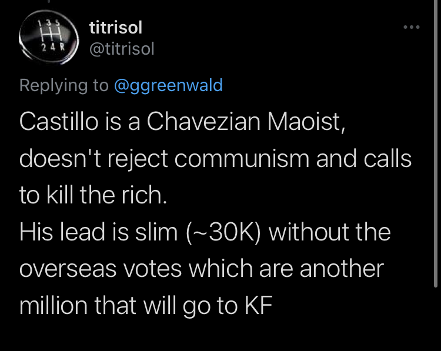Click the gray 'Replying to' label
This screenshot has width=441, height=351.
click(x=64, y=85)
